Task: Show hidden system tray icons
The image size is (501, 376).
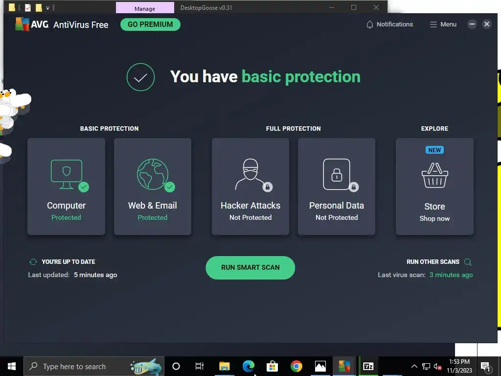Action: (x=414, y=366)
